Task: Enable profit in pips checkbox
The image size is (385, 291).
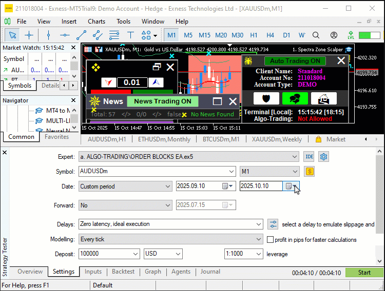Action: point(271,239)
